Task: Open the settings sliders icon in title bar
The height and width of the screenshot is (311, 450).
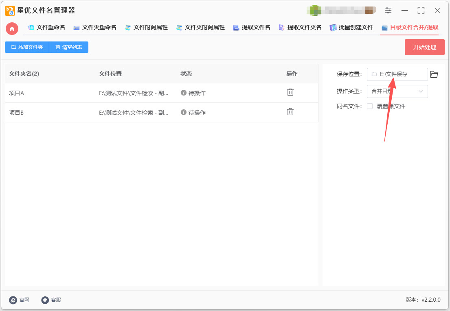Action: point(388,11)
